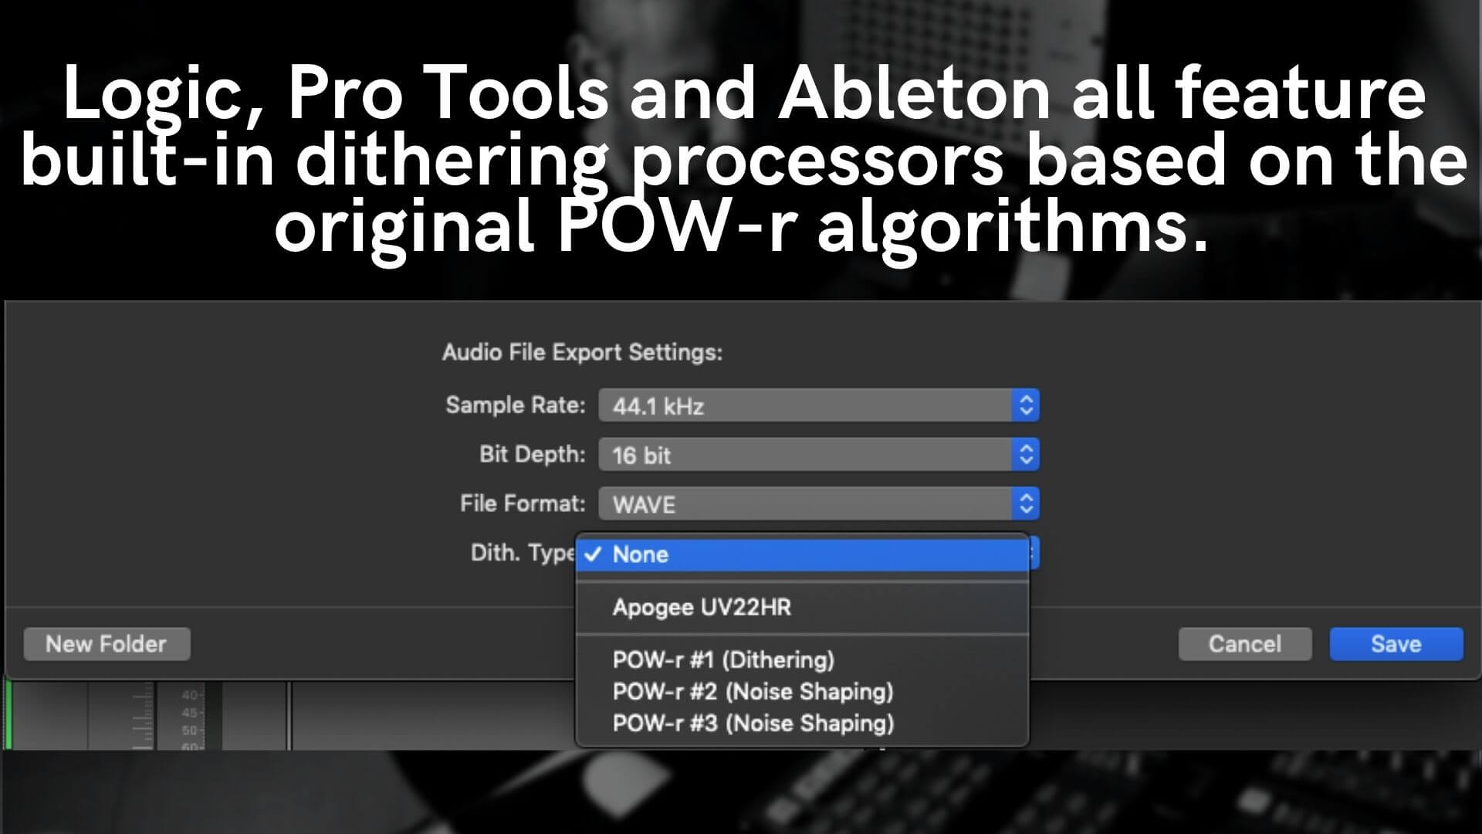Click Save to export the audio file
The height and width of the screenshot is (834, 1482).
(x=1396, y=644)
